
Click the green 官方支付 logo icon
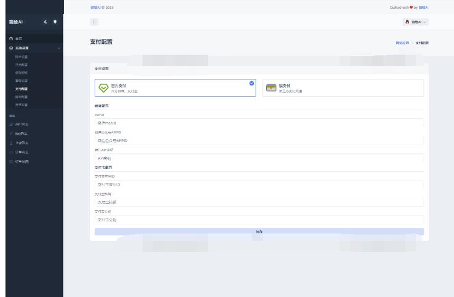102,88
